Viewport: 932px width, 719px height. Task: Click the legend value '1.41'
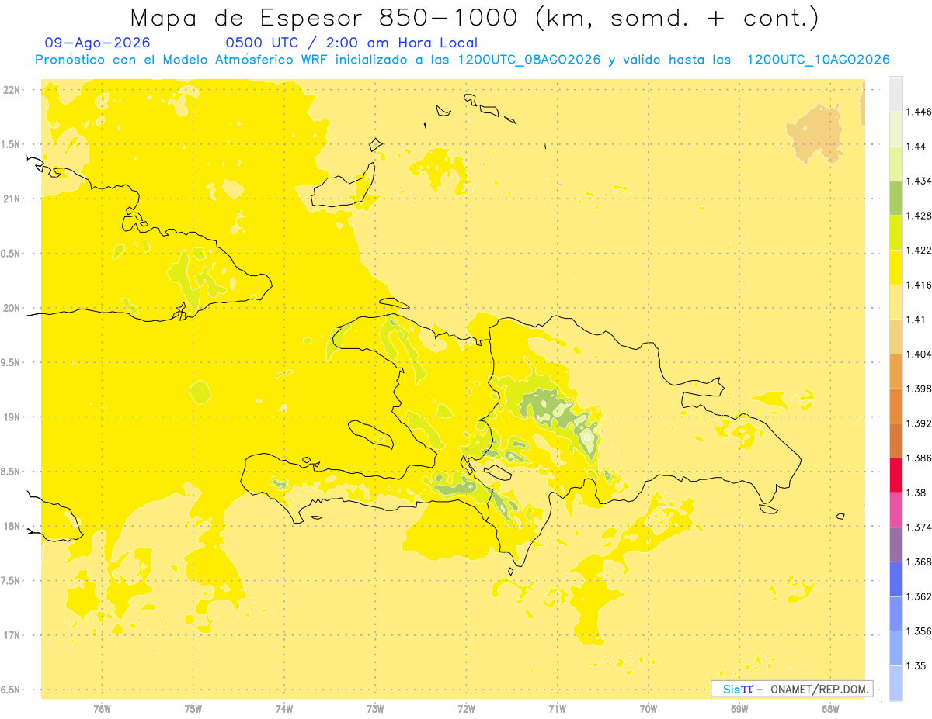click(x=916, y=320)
